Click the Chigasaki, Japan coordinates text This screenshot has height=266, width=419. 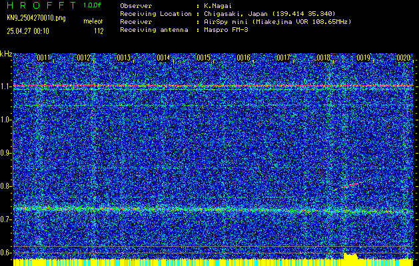(x=270, y=13)
